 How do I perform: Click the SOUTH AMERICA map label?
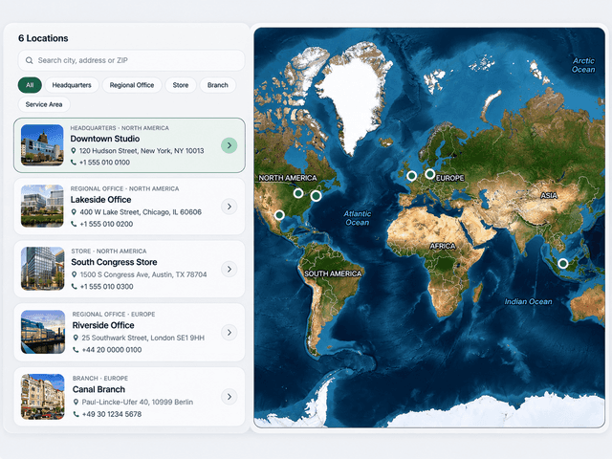pos(333,273)
